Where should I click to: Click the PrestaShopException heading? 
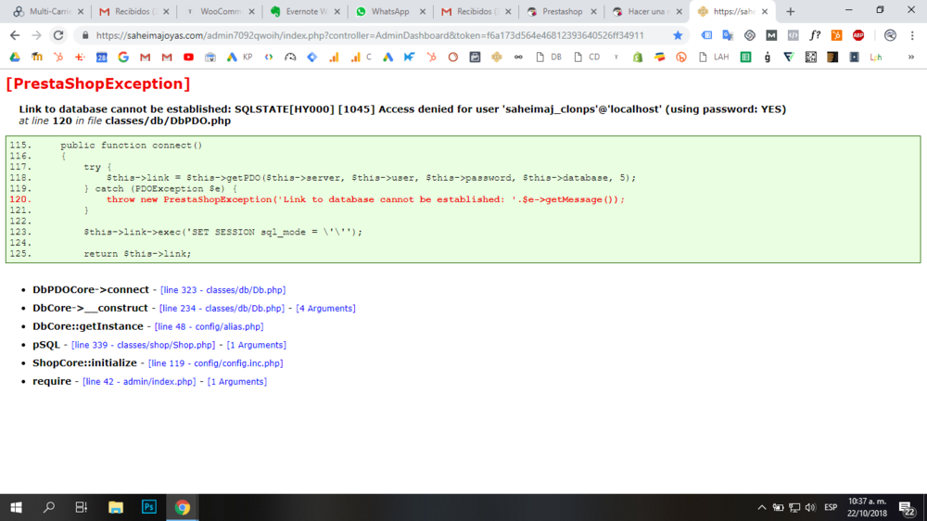click(98, 83)
